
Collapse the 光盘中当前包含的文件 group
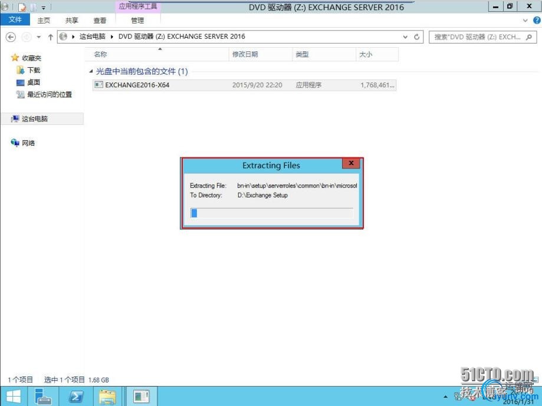[91, 71]
